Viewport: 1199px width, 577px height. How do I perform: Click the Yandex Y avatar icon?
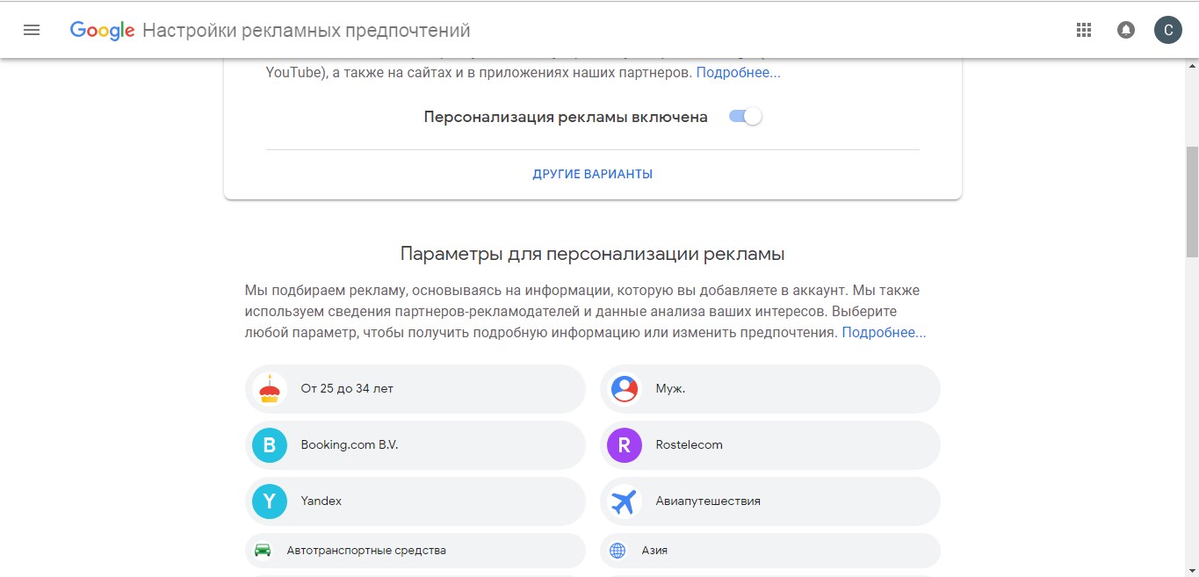[x=270, y=501]
